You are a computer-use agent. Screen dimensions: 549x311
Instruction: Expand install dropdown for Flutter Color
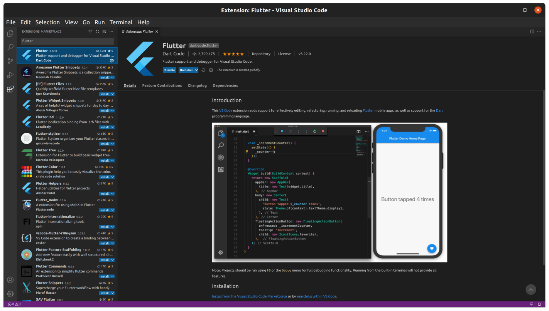click(x=113, y=177)
